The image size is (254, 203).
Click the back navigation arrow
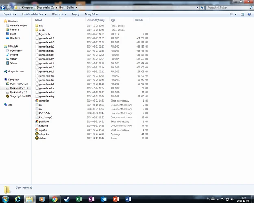3,7
